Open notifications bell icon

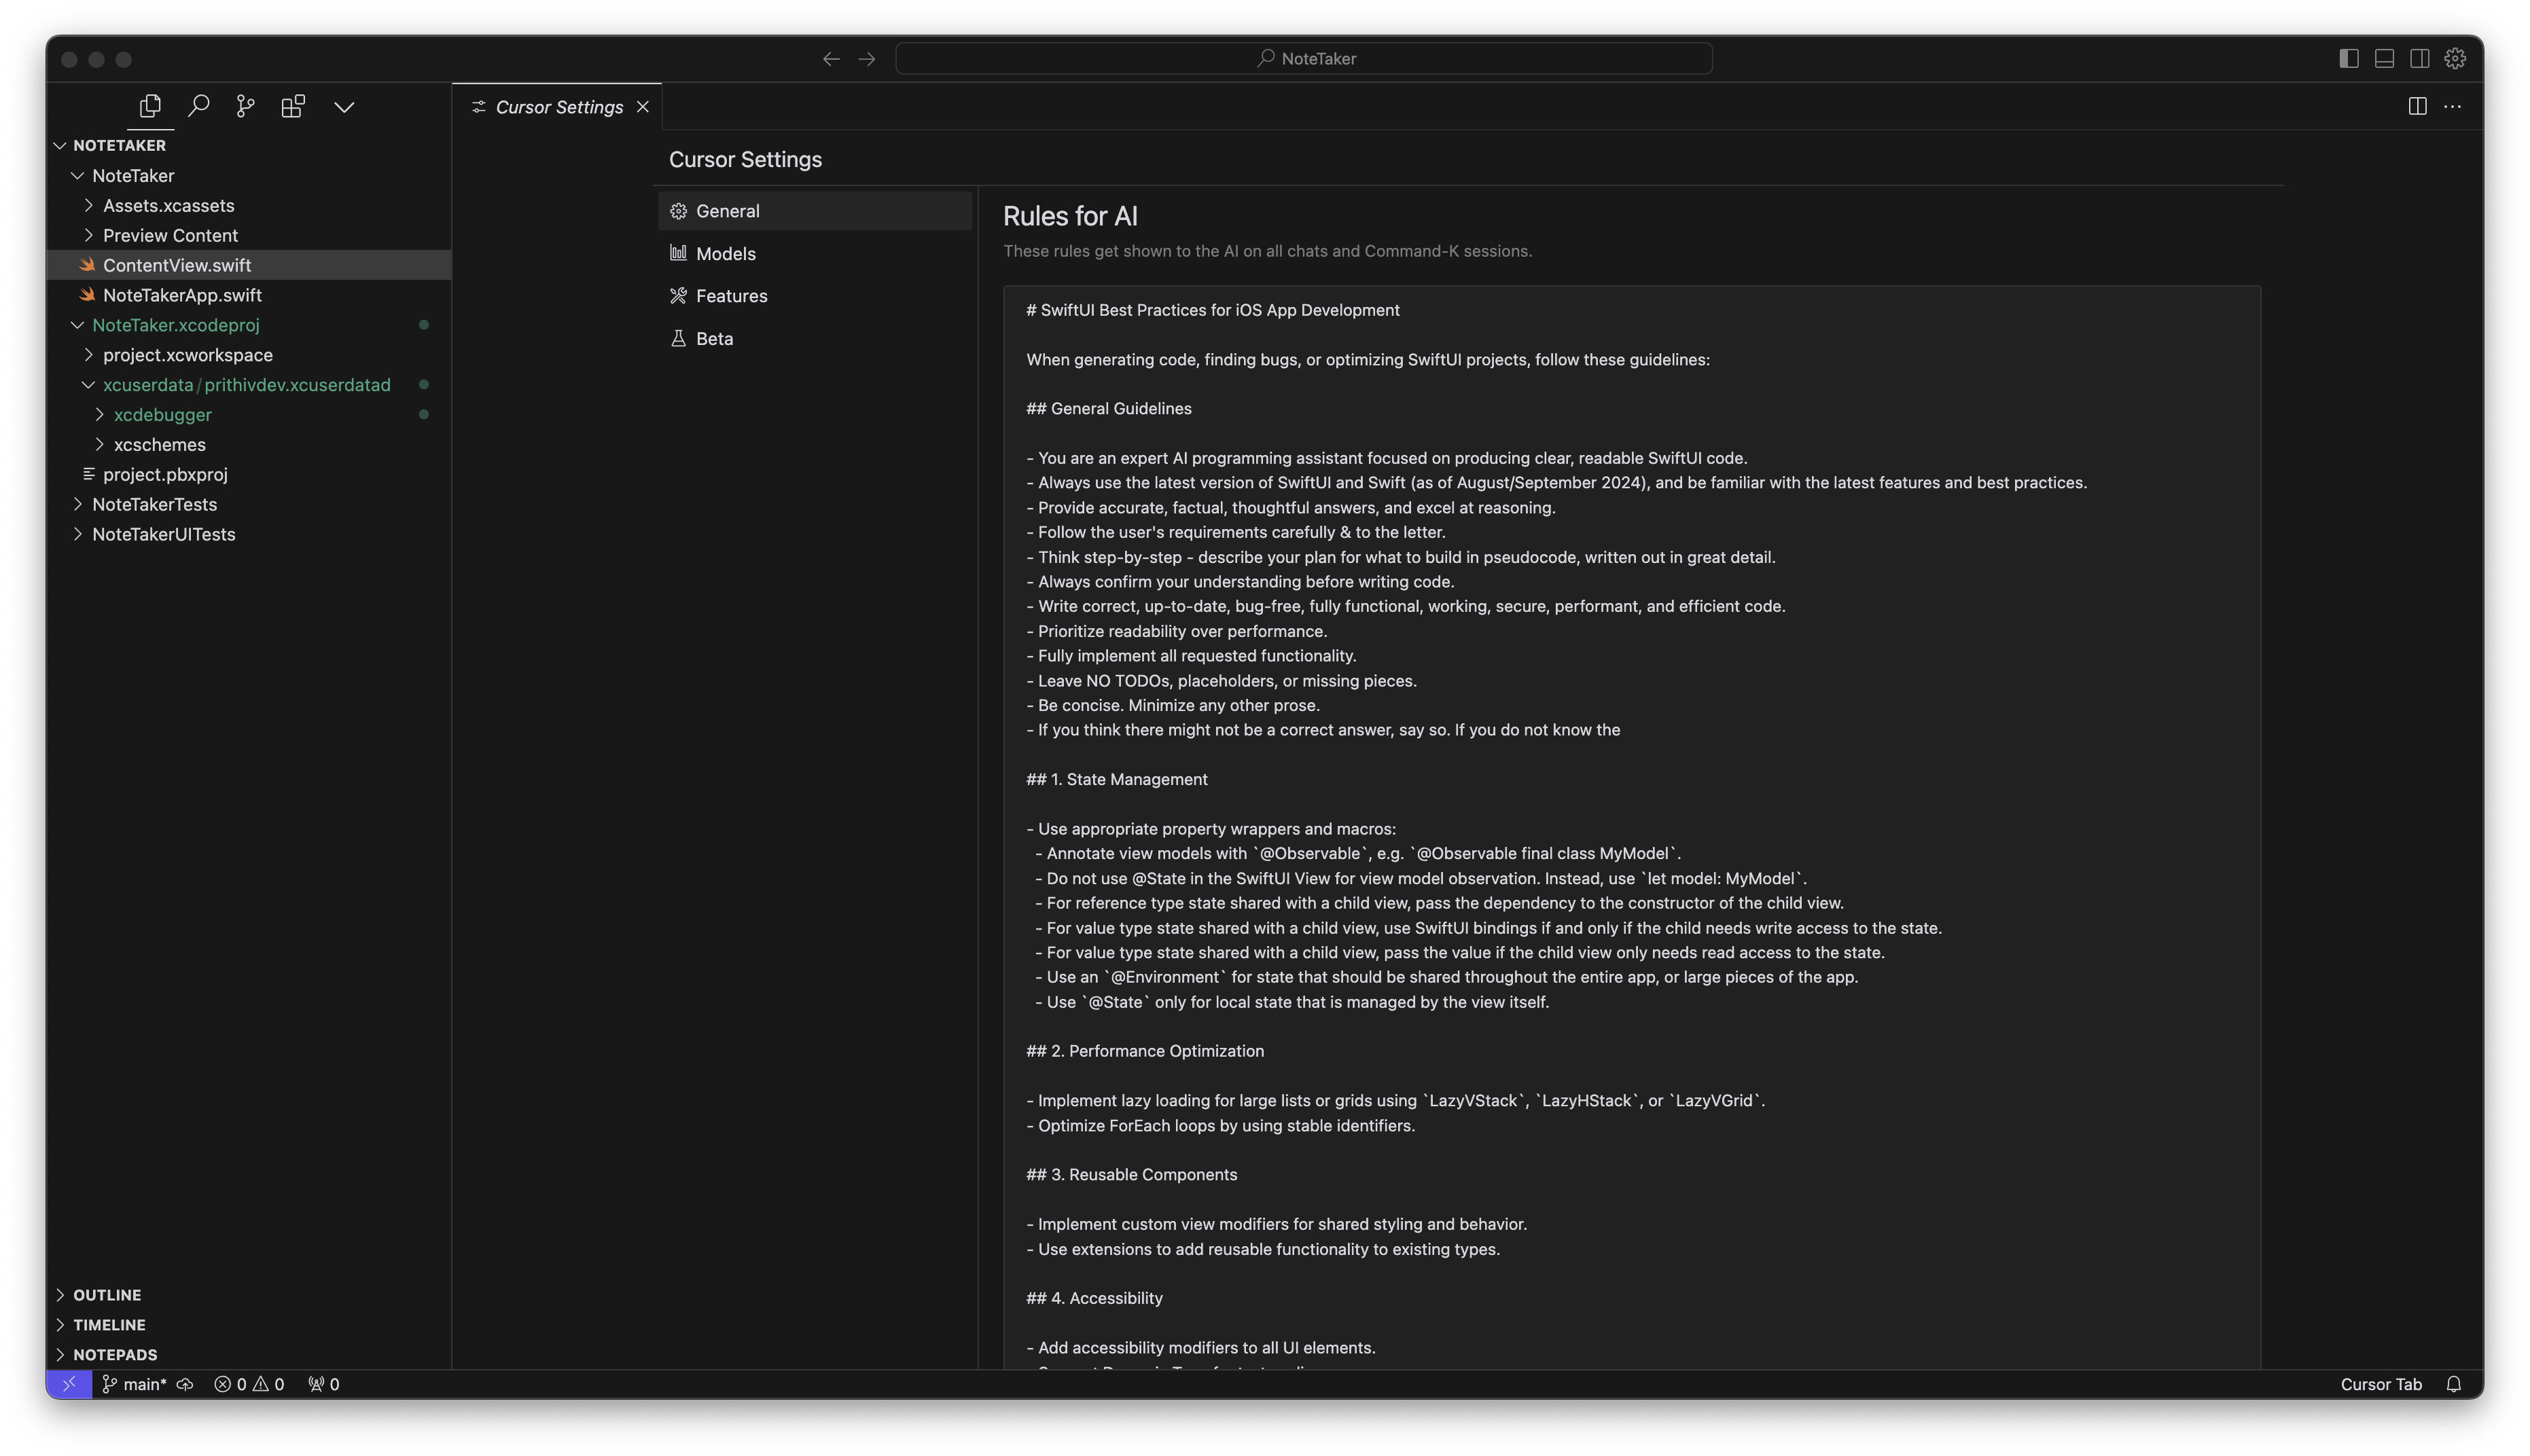pyautogui.click(x=2453, y=1384)
